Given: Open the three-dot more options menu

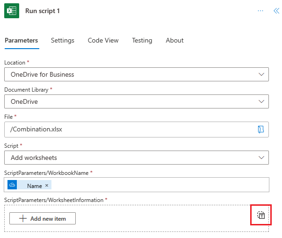Looking at the screenshot, I should click(260, 11).
